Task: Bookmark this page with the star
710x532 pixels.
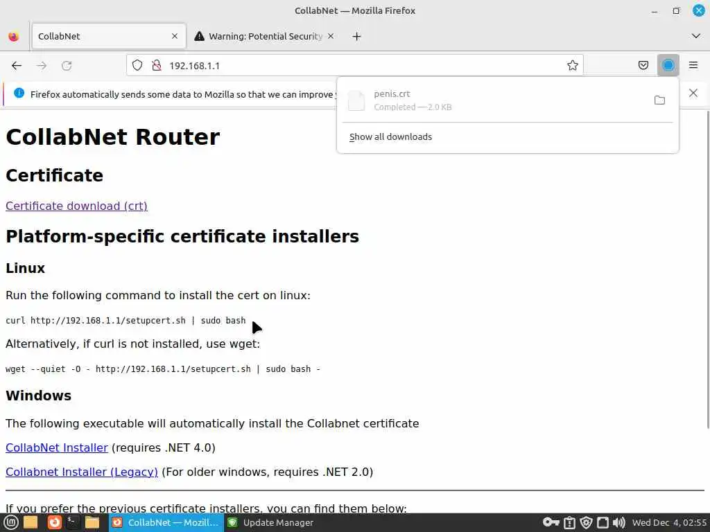Action: [572, 66]
